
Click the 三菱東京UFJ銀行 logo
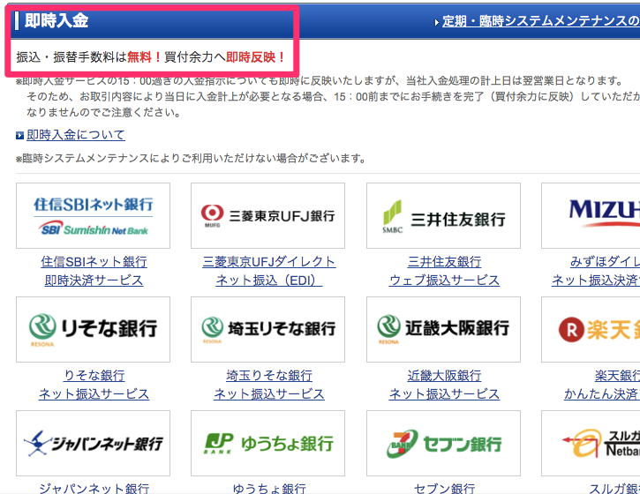coord(267,215)
